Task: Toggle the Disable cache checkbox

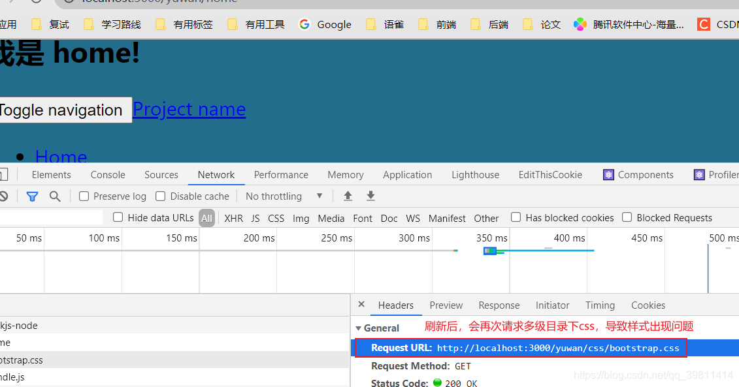Action: click(x=160, y=196)
